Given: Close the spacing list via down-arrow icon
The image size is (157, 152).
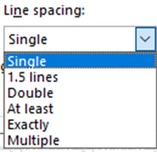Looking at the screenshot, I should pos(145,39).
